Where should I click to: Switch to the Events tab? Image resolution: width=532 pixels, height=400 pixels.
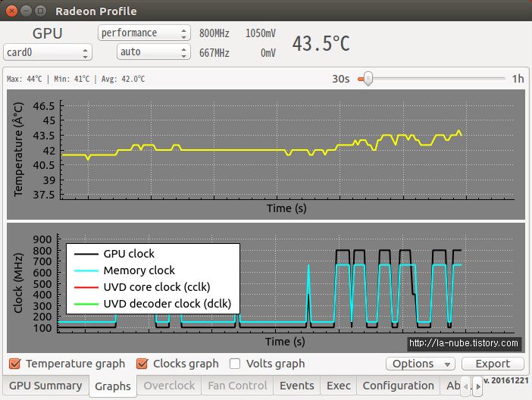click(x=297, y=386)
